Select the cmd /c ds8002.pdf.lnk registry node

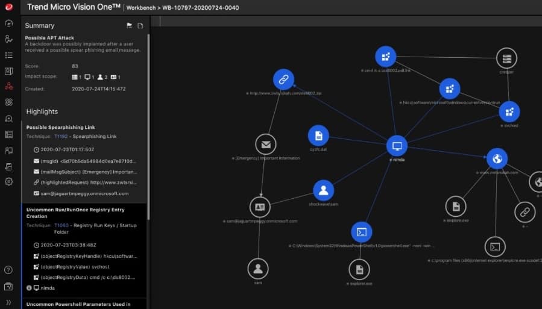pos(385,57)
